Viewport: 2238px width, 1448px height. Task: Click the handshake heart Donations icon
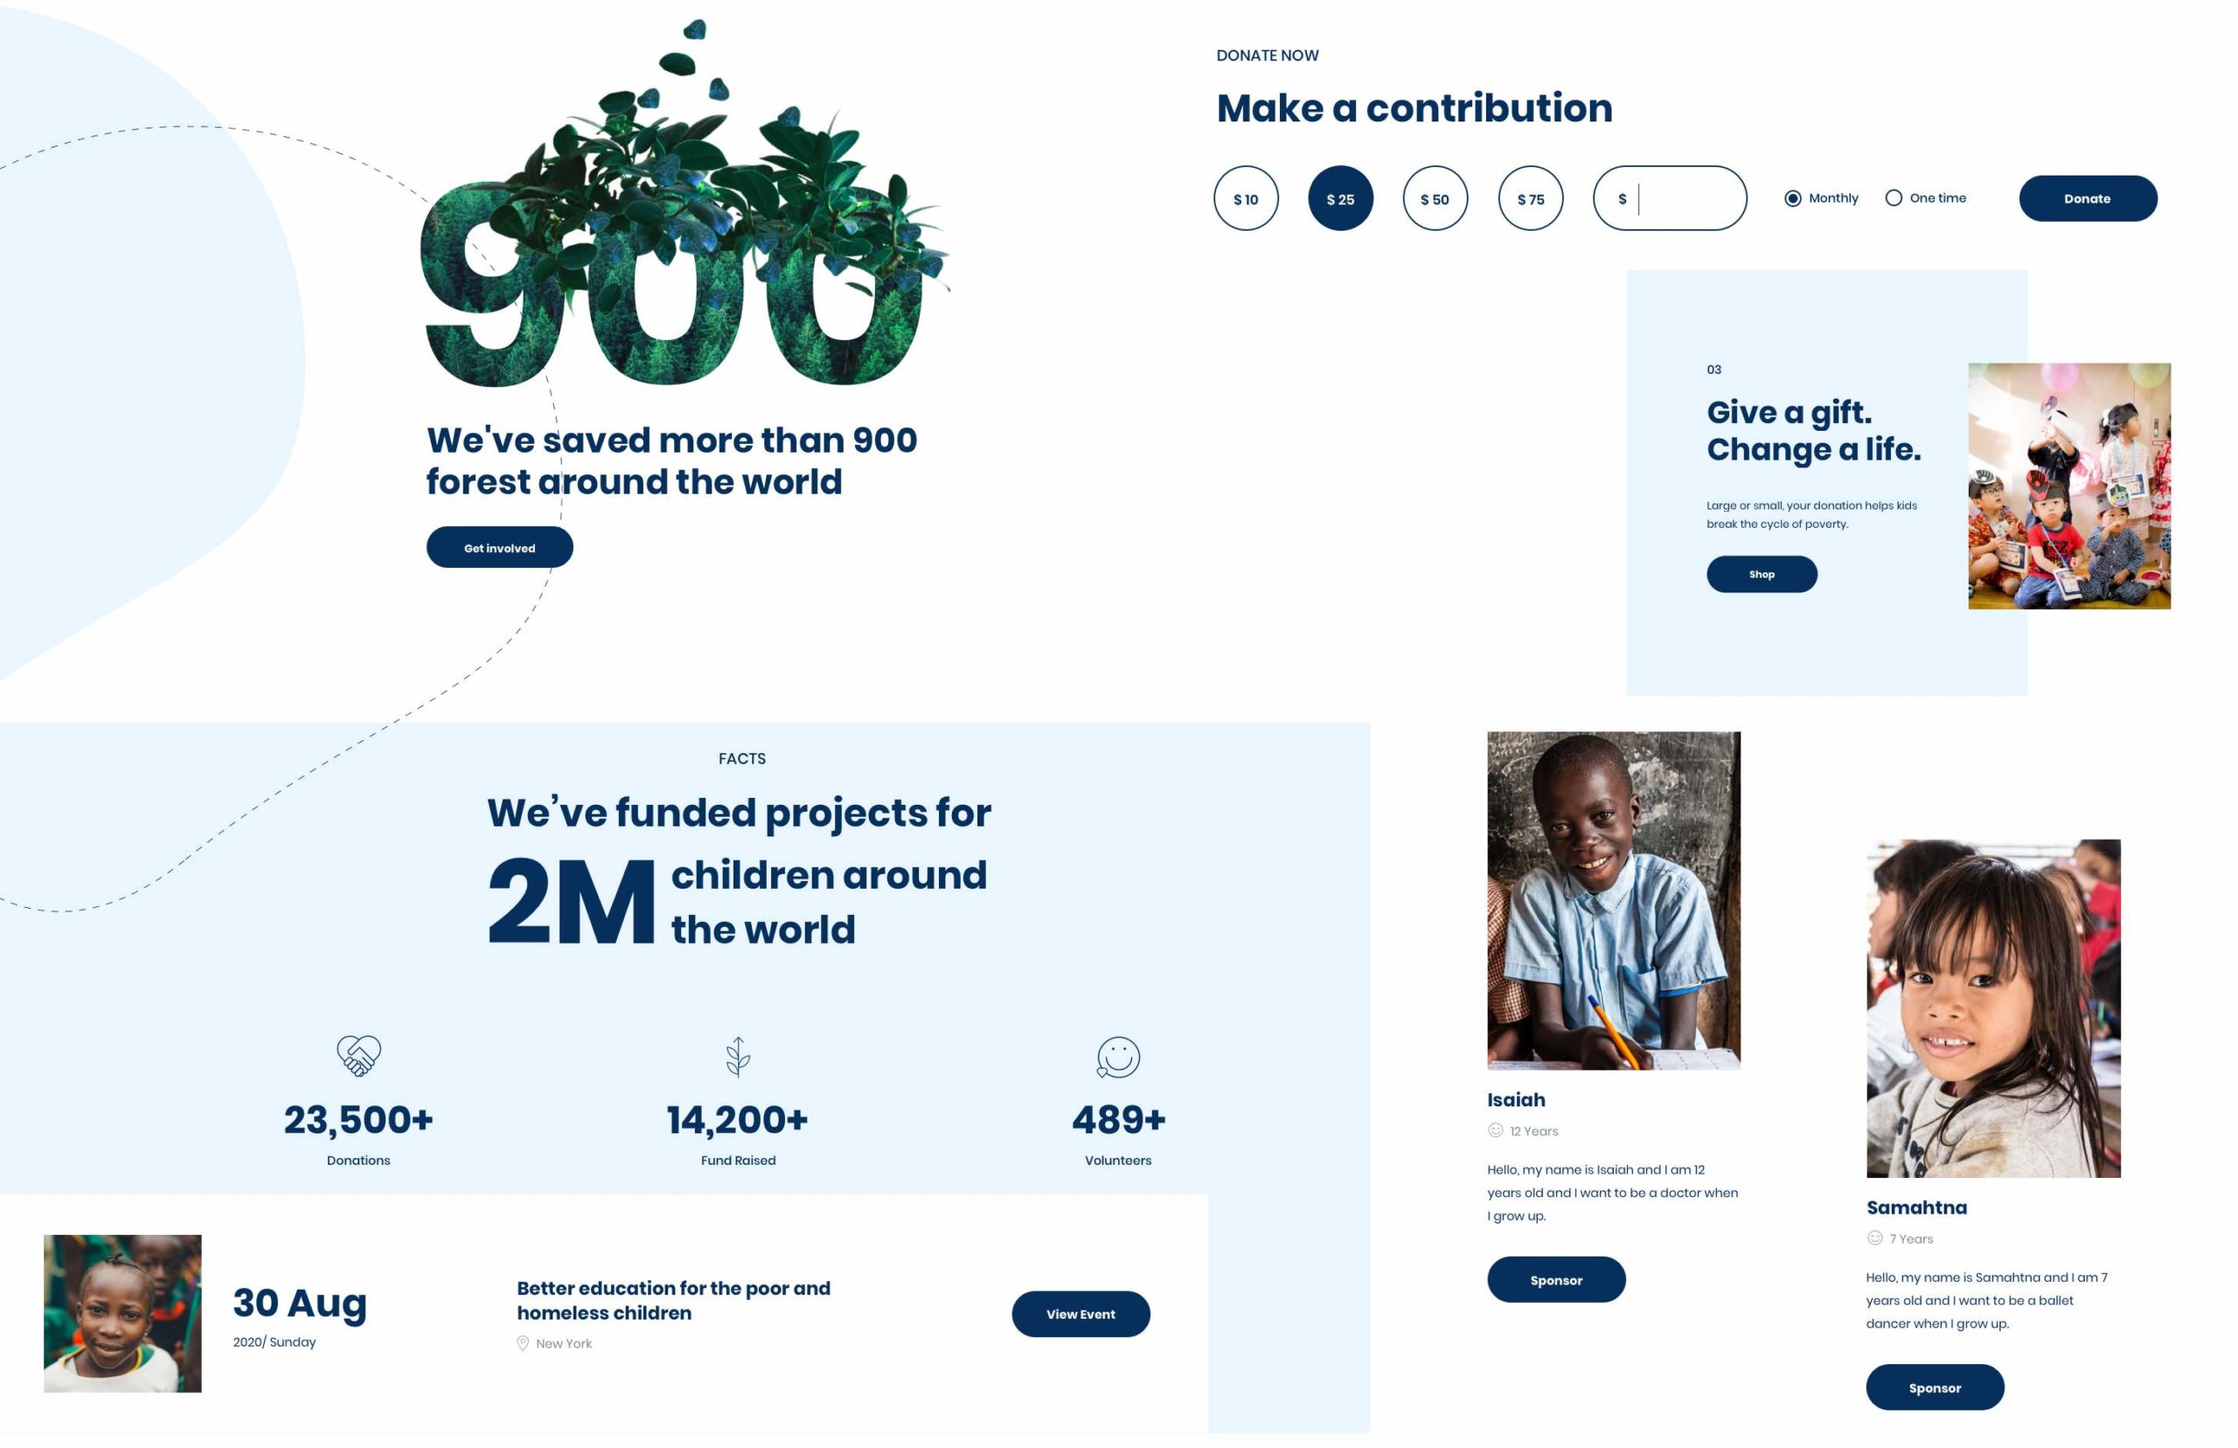click(x=358, y=1055)
